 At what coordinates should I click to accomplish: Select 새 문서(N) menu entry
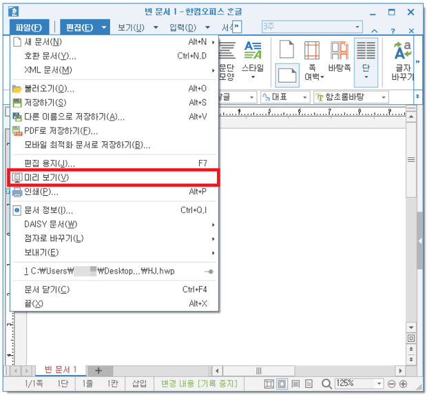(x=114, y=42)
